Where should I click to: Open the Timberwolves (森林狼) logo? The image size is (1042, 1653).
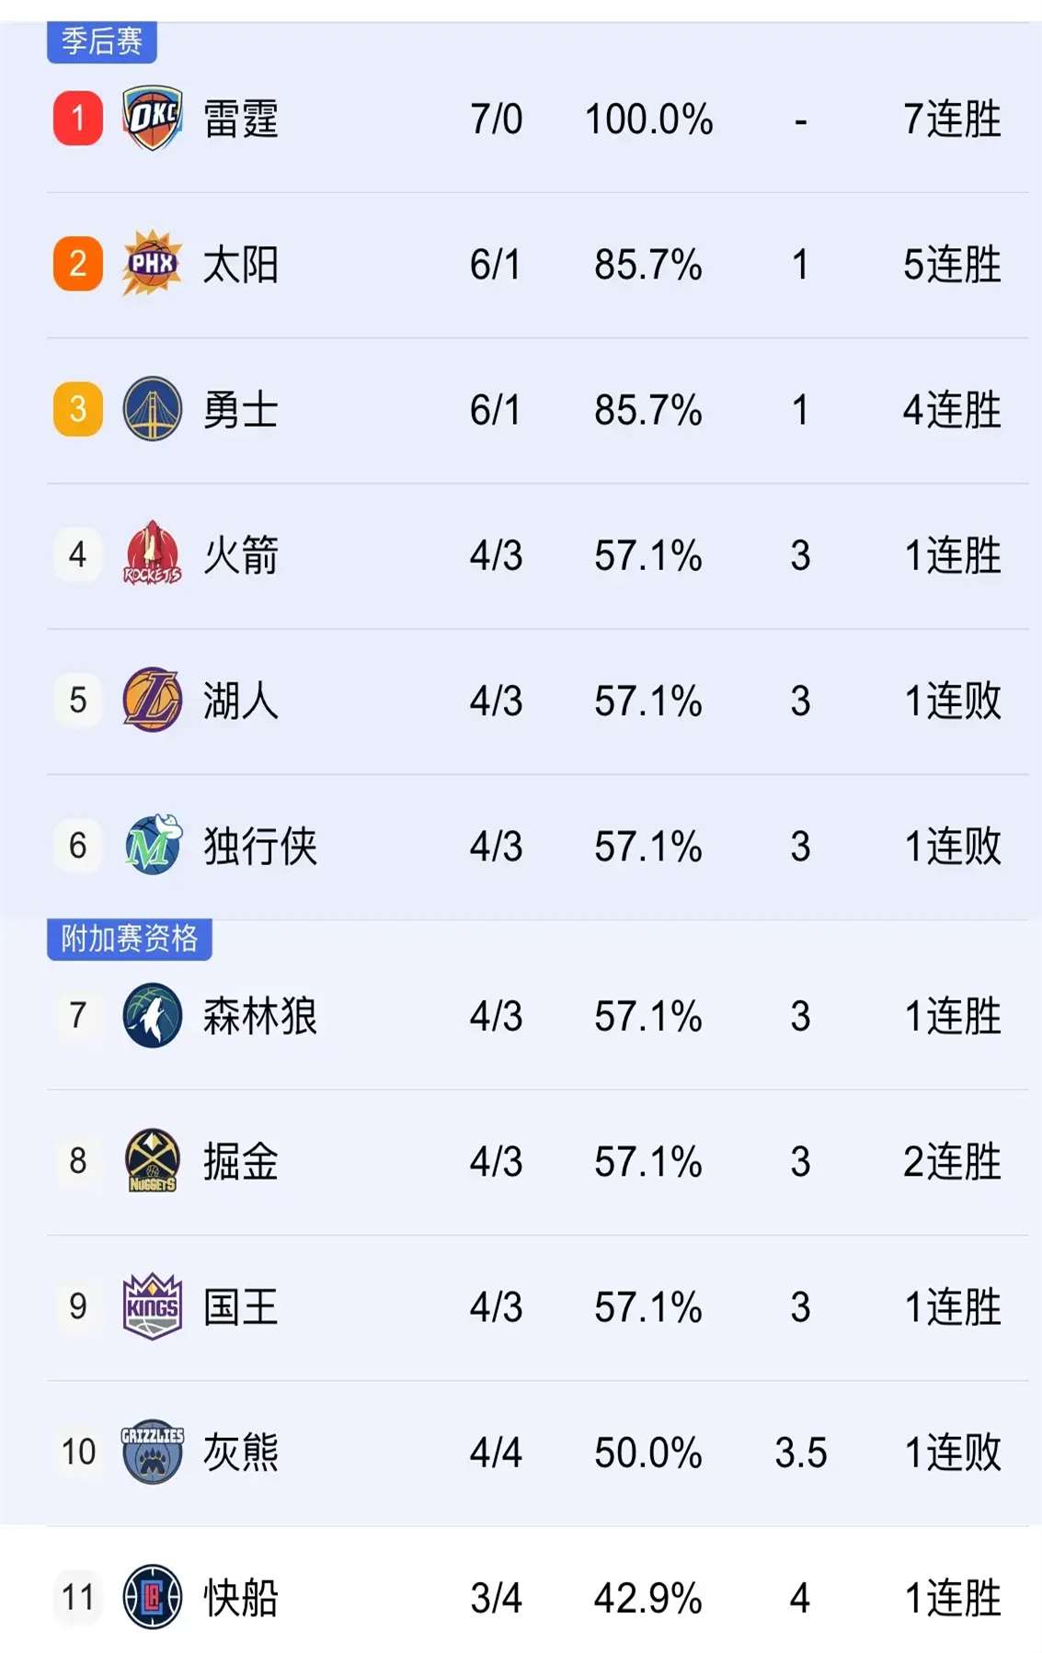[153, 1015]
